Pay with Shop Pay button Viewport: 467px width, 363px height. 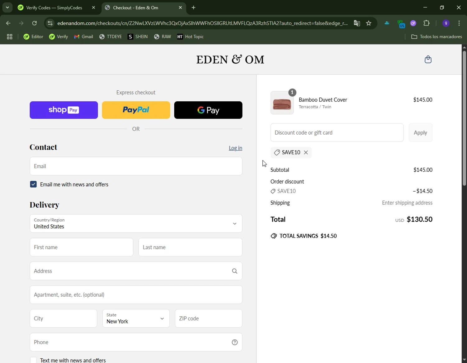[x=64, y=110]
